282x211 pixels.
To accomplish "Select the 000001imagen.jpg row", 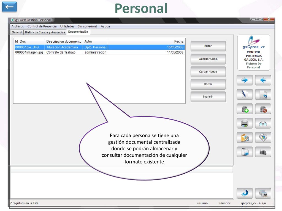I will click(99, 52).
